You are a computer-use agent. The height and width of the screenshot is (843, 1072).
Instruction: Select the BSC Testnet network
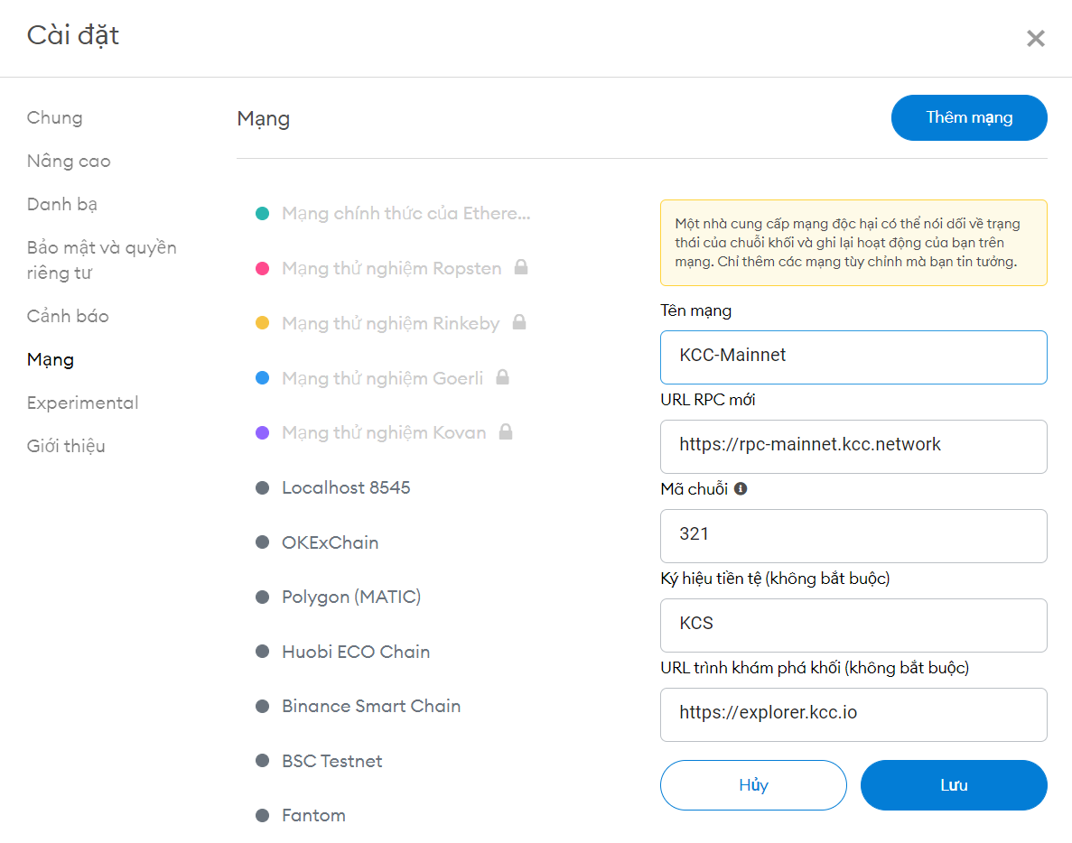pyautogui.click(x=332, y=760)
